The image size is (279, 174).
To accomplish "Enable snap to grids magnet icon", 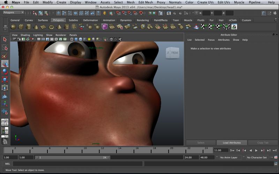I will [119, 13].
